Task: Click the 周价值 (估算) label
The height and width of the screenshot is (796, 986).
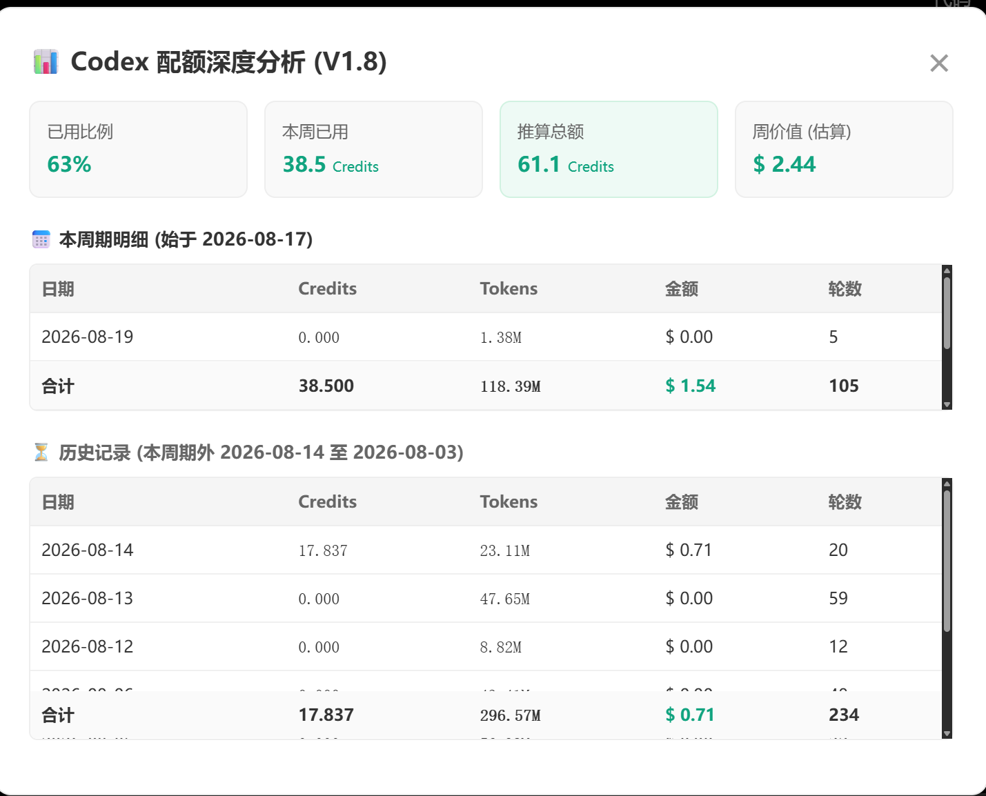Action: pyautogui.click(x=802, y=132)
